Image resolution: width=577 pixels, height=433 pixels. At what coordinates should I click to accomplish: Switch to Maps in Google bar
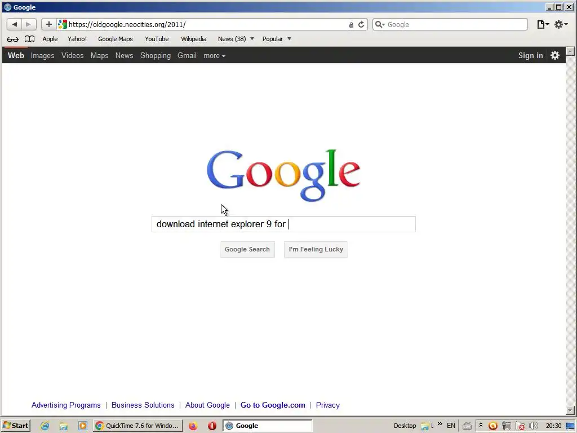(99, 56)
